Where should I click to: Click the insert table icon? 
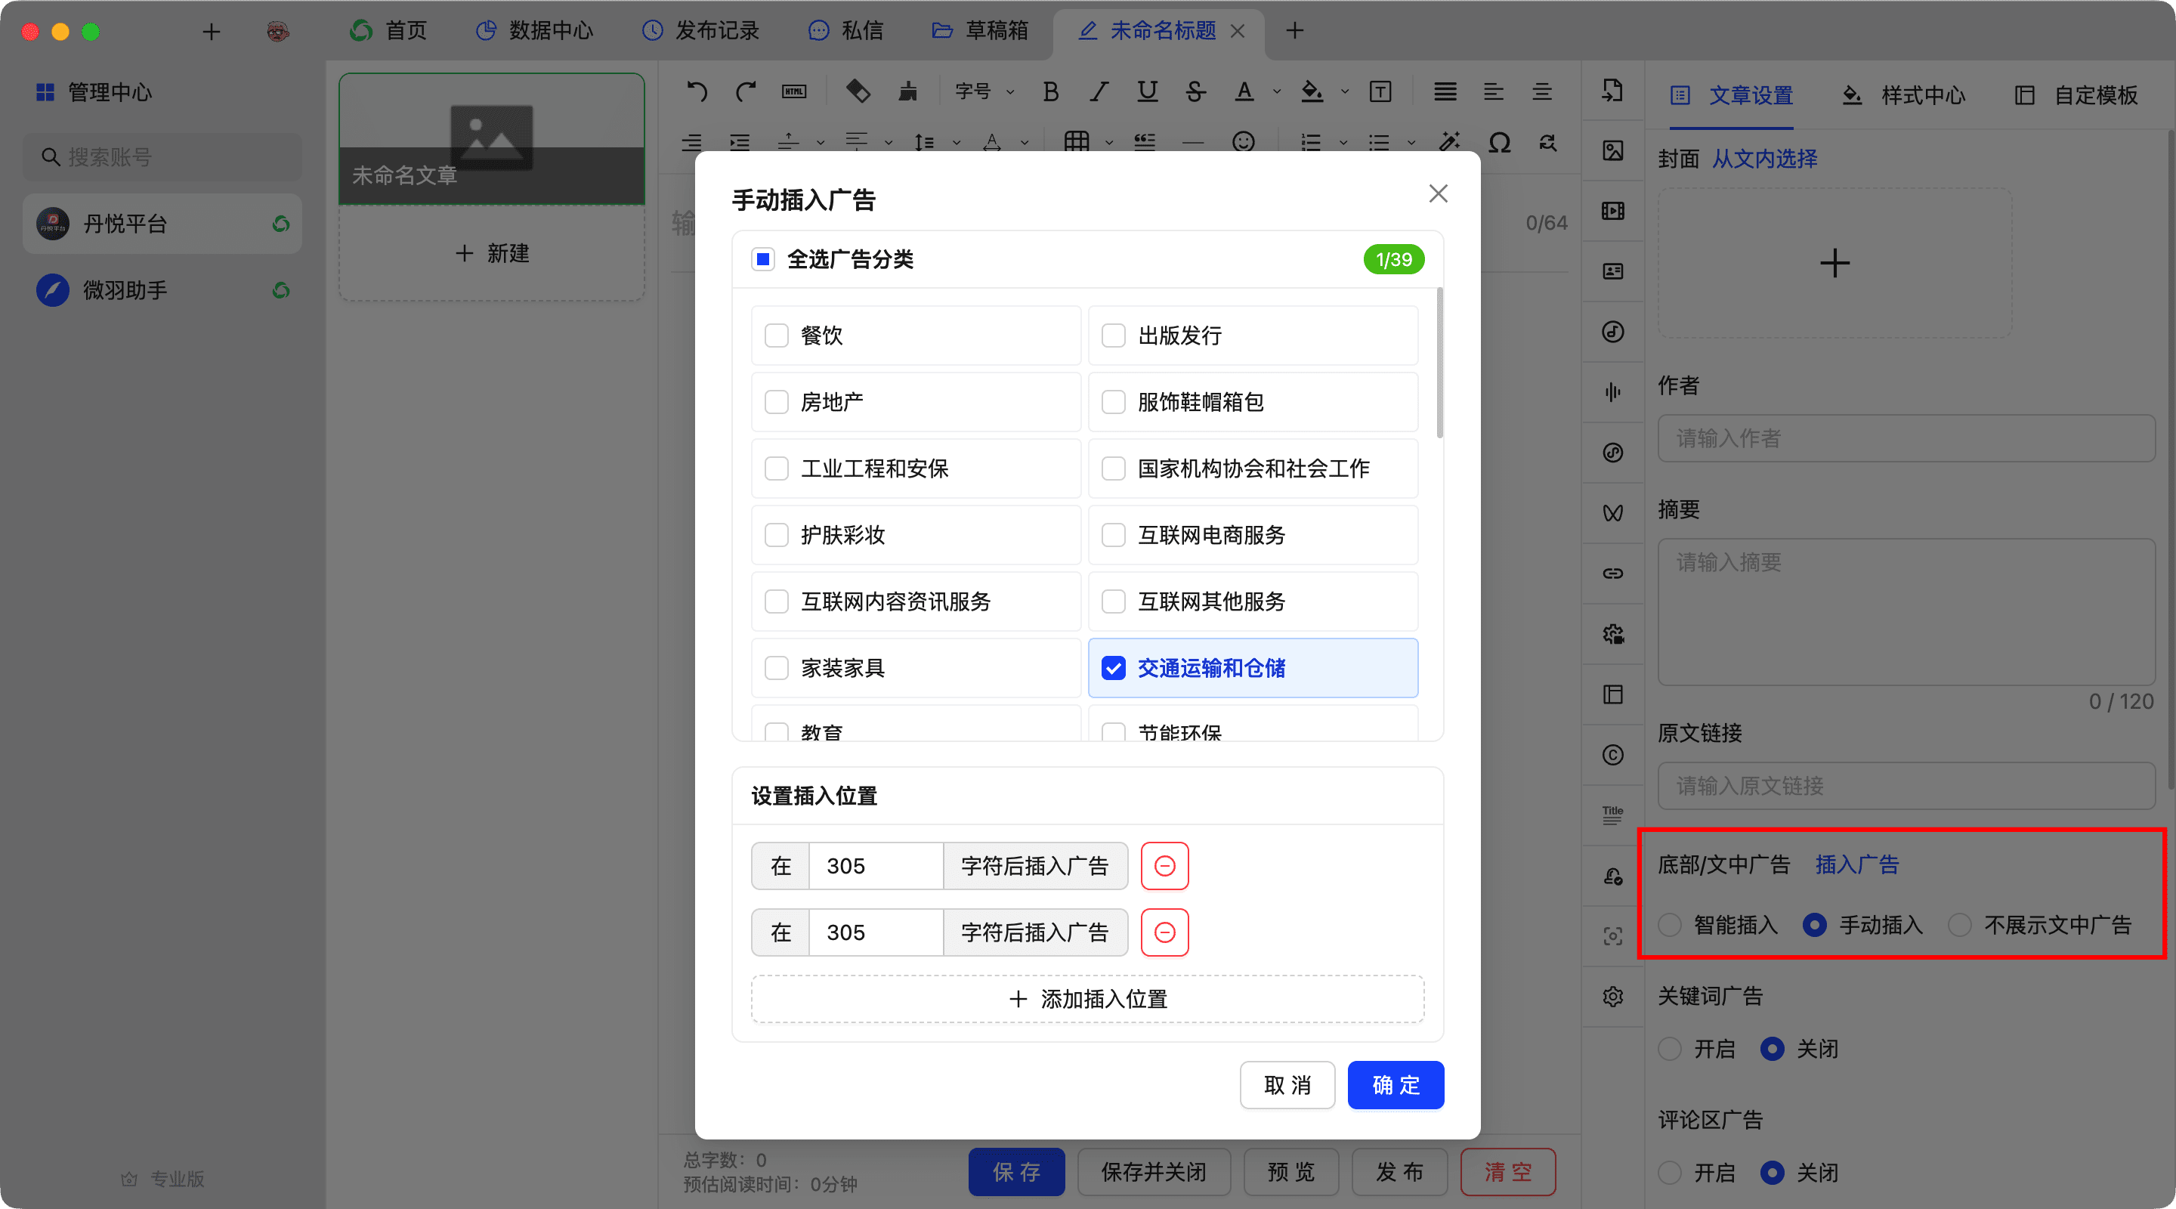(x=1076, y=141)
